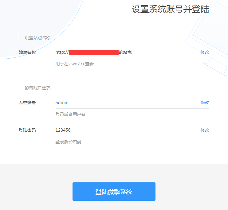Click the 登陆密码 field label
Screen dimensions: 228x210
(27, 130)
